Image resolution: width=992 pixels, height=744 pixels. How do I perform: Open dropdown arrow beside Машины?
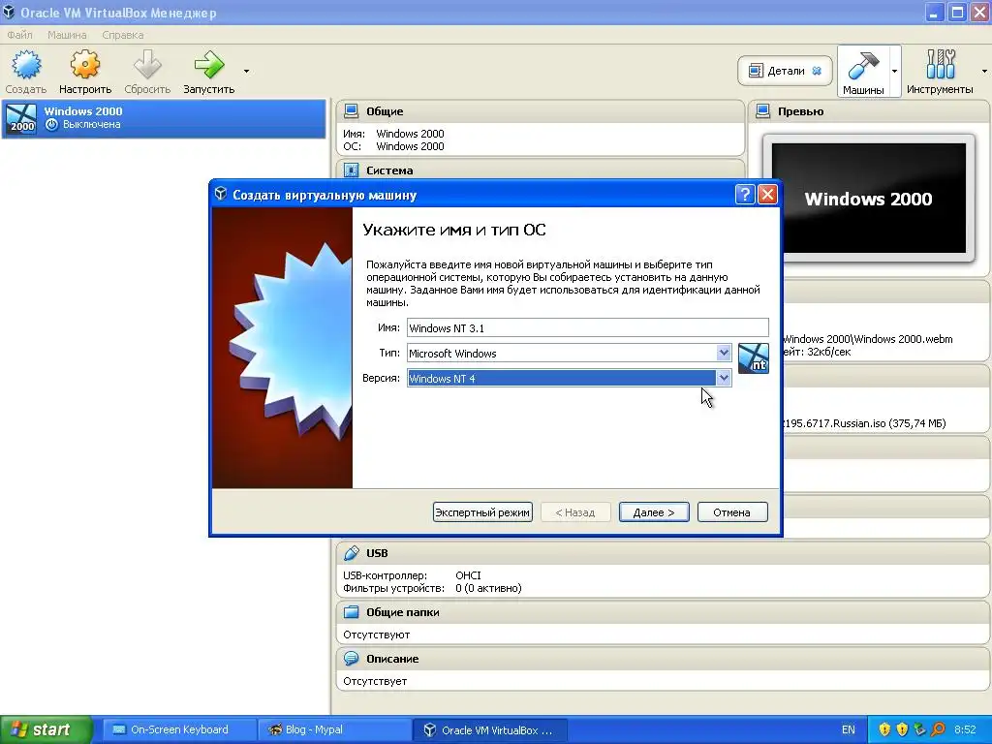pyautogui.click(x=894, y=71)
